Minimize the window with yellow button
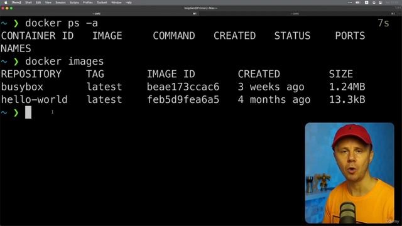The height and width of the screenshot is (226, 402). click(x=7, y=8)
